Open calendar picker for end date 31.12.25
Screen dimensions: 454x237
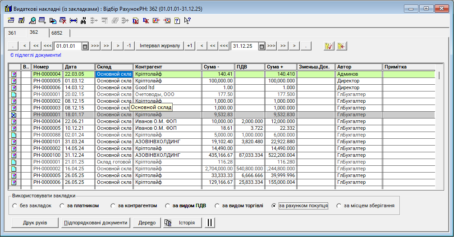tap(261, 46)
